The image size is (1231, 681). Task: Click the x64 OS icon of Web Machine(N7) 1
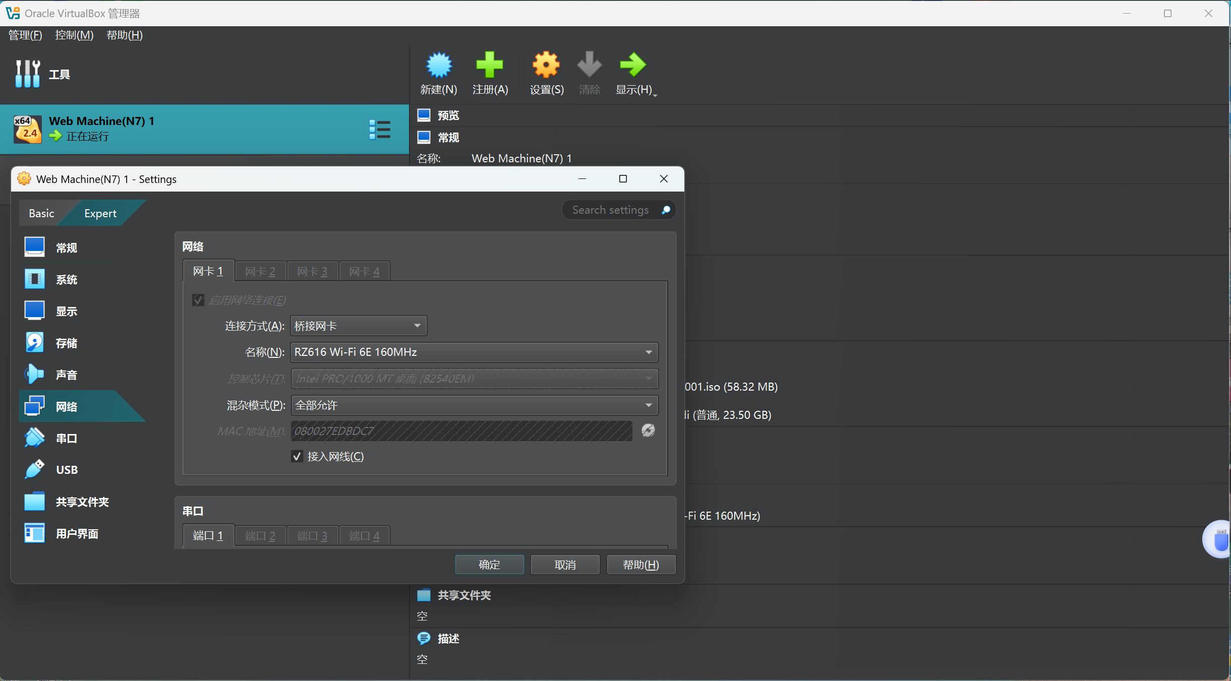point(27,130)
